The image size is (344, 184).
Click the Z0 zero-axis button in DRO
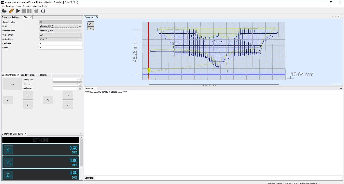tap(8, 175)
